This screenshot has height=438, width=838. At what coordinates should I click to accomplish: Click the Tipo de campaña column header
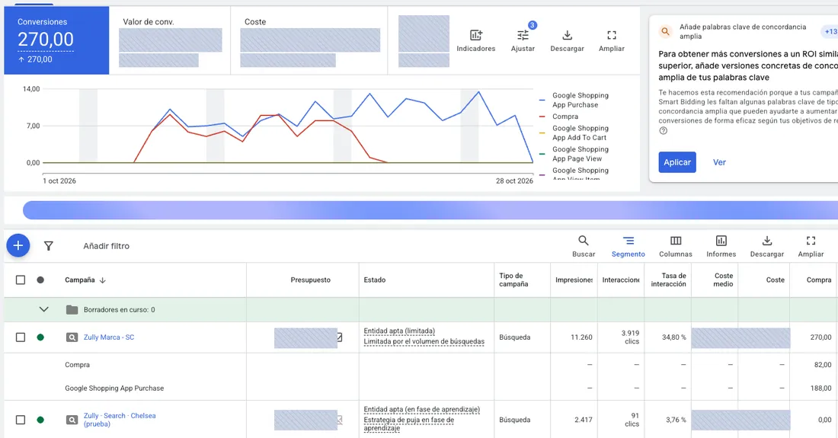pos(513,280)
